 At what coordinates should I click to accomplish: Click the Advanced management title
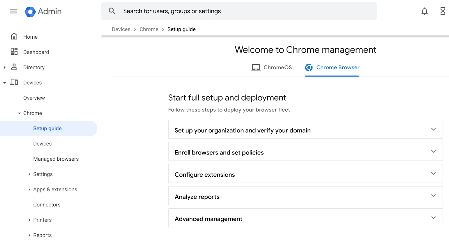[x=208, y=219]
